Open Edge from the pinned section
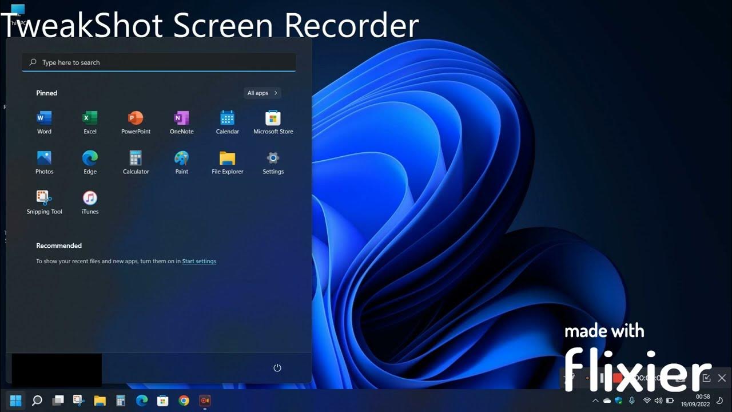Screen dimensions: 732x412 (x=90, y=163)
